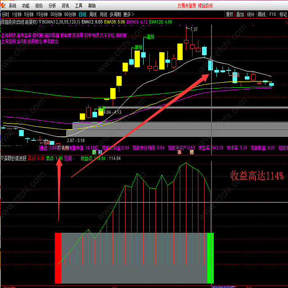Click the 每股净资产: 0.93 value
The width and height of the screenshot is (288, 288).
[x=181, y=148]
